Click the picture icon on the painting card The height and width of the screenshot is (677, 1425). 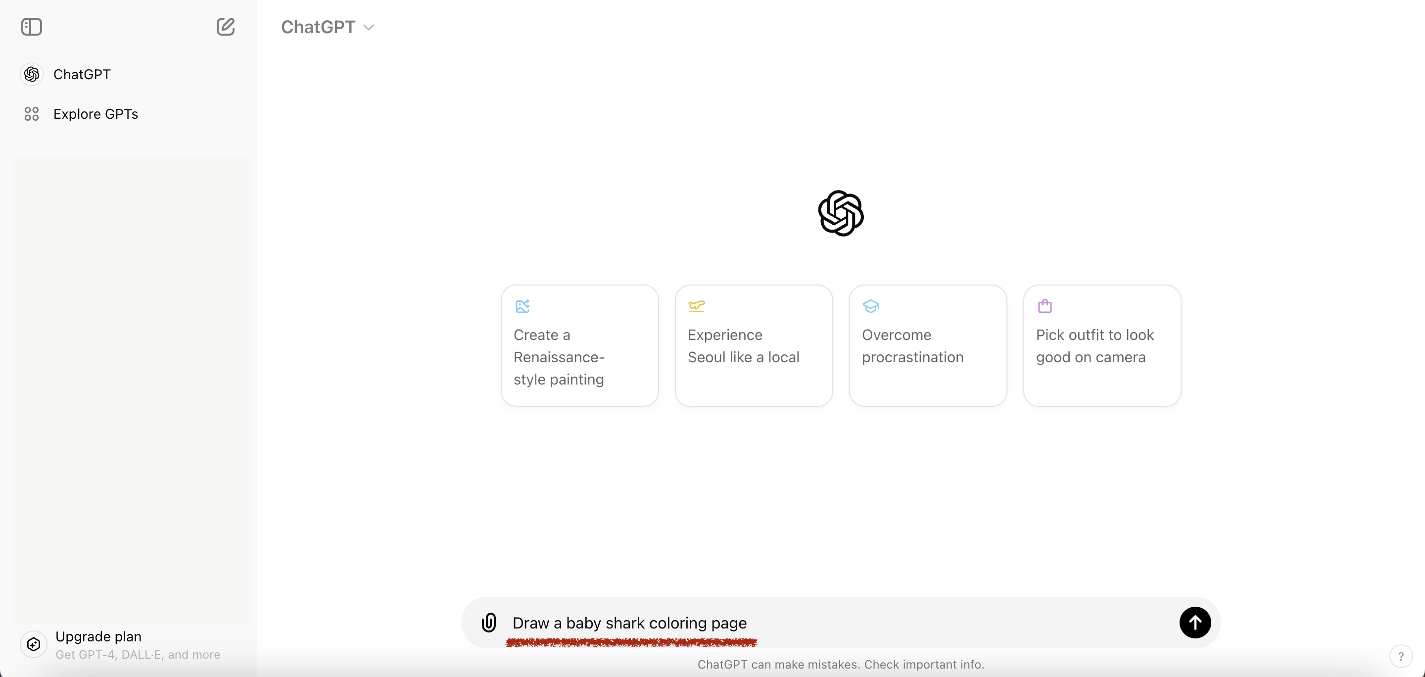(x=522, y=306)
